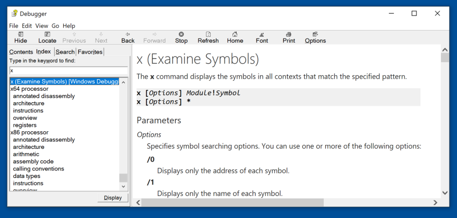Switch to the Search tab
This screenshot has width=457, height=218.
tap(65, 52)
